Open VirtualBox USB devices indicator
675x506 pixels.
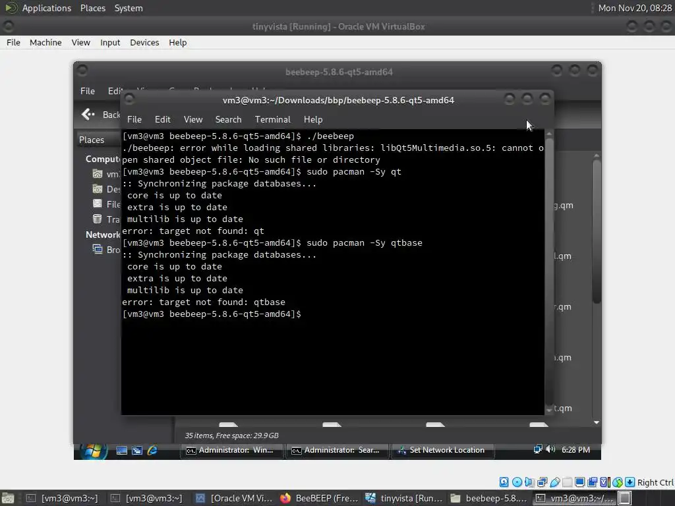pyautogui.click(x=555, y=482)
